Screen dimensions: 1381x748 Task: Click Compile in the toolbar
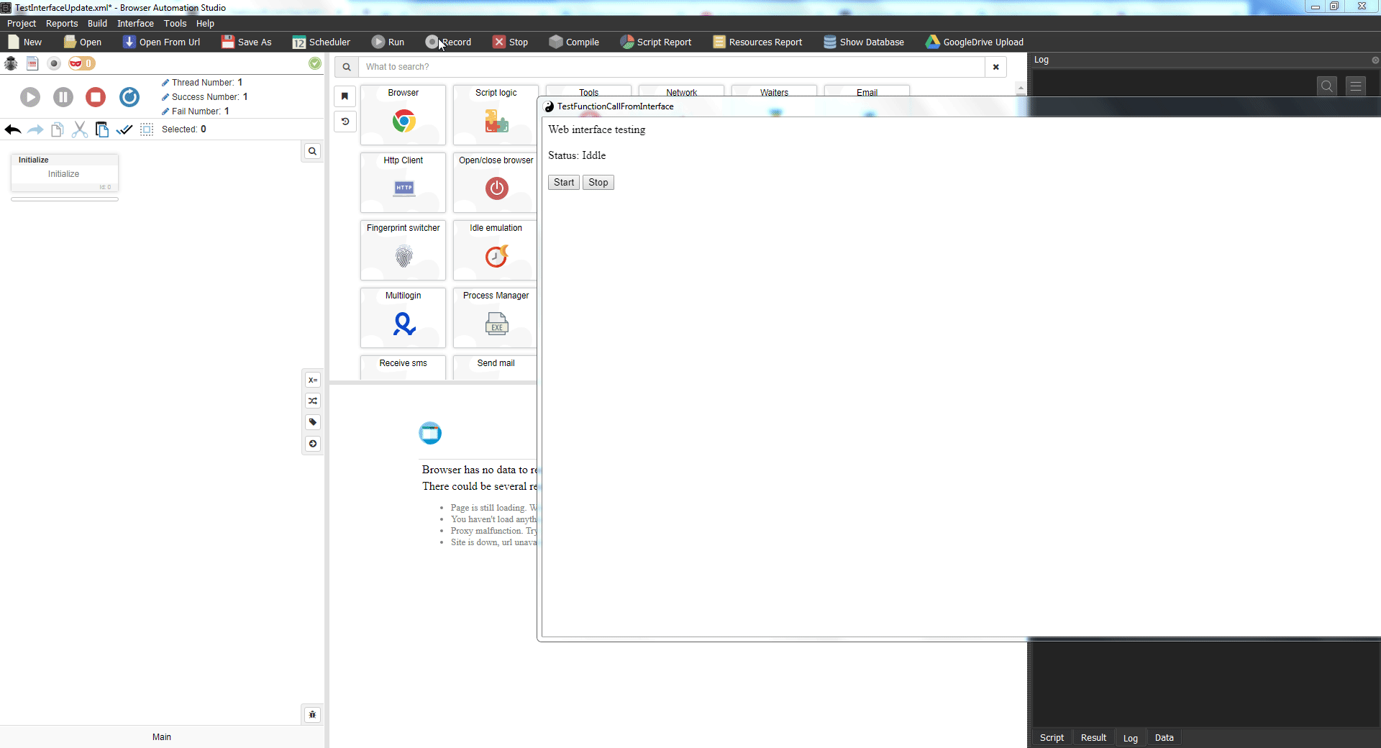tap(574, 42)
